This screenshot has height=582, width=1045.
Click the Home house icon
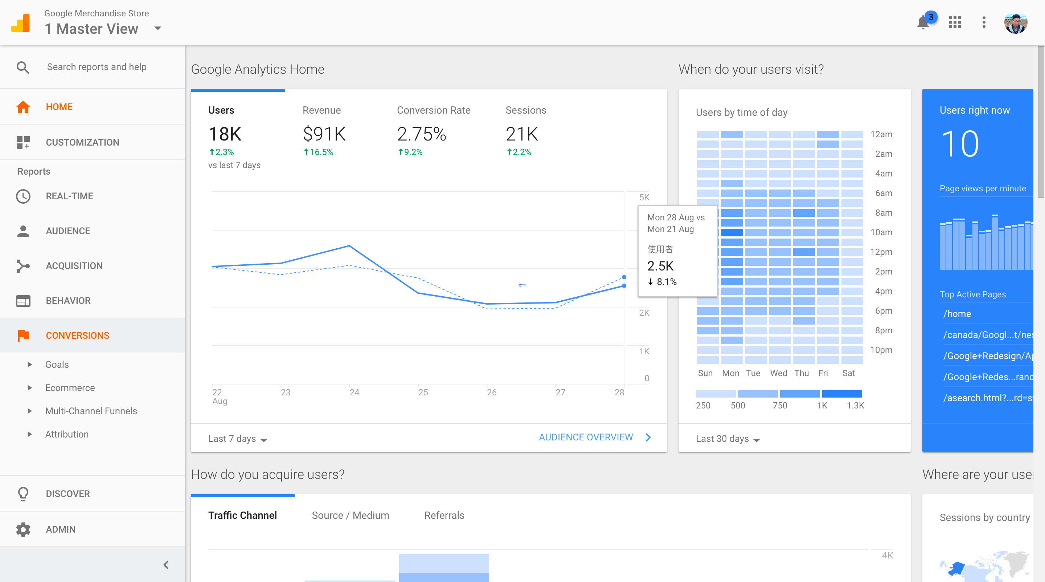[23, 107]
